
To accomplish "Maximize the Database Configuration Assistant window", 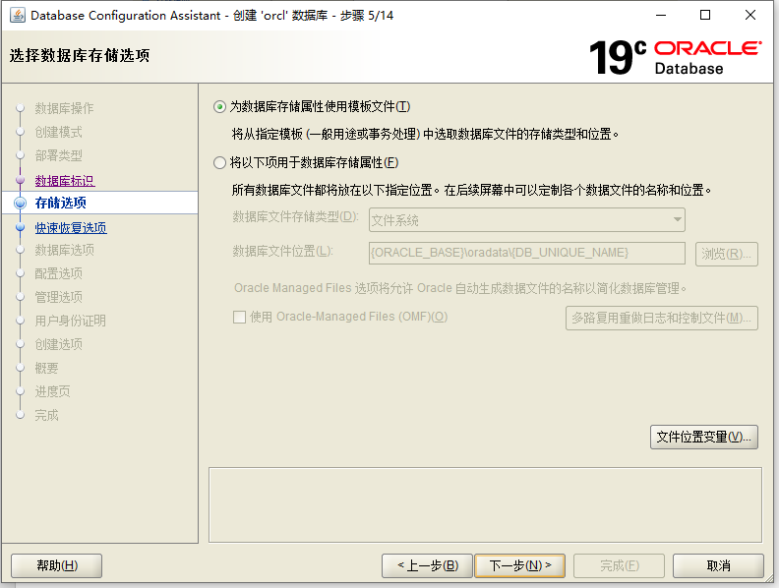I will [705, 16].
